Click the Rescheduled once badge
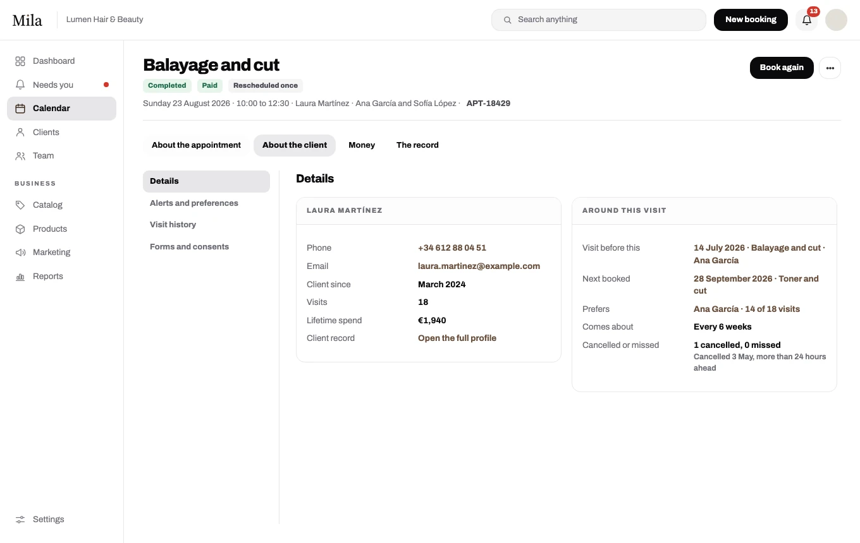 point(266,85)
